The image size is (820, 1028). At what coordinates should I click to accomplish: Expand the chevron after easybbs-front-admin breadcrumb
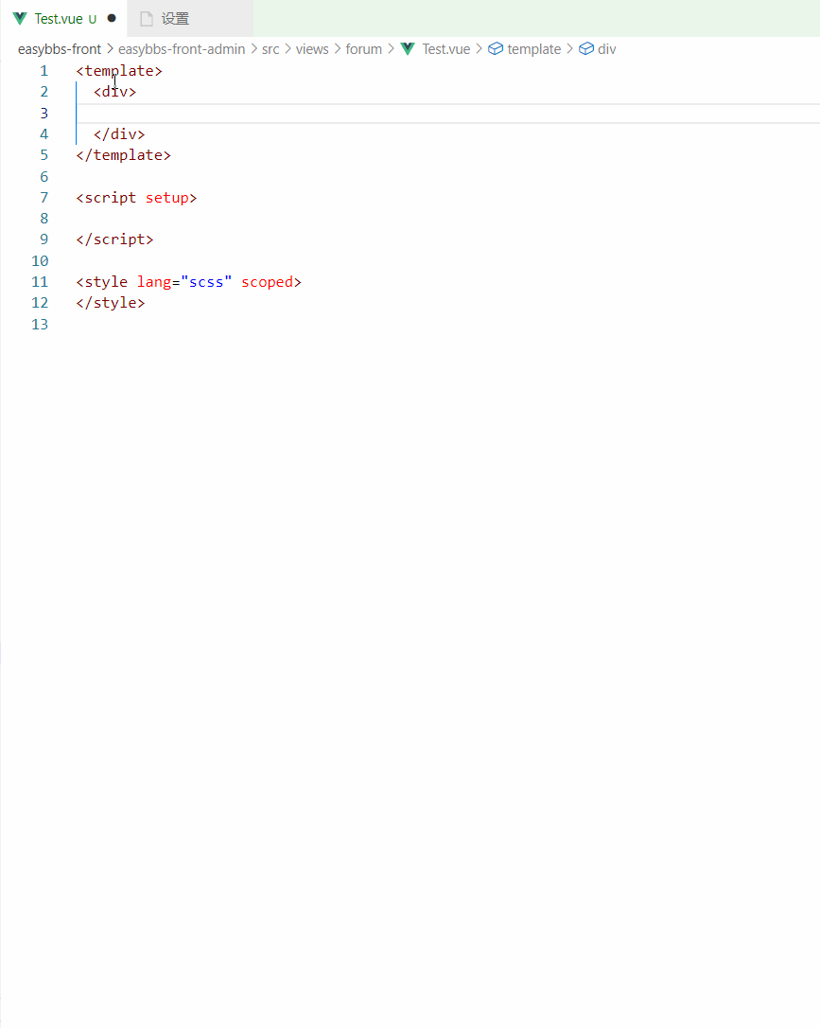[254, 49]
